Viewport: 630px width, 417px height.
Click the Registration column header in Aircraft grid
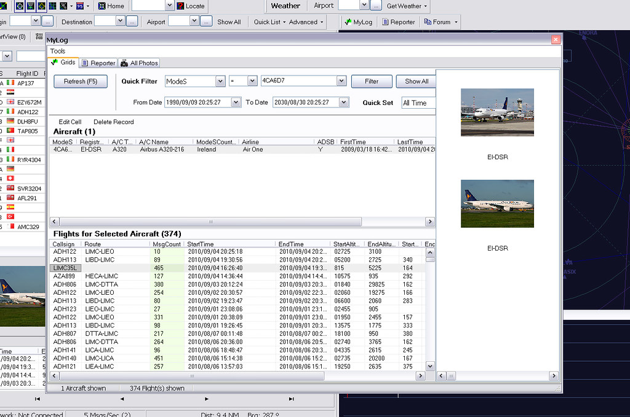click(x=92, y=142)
